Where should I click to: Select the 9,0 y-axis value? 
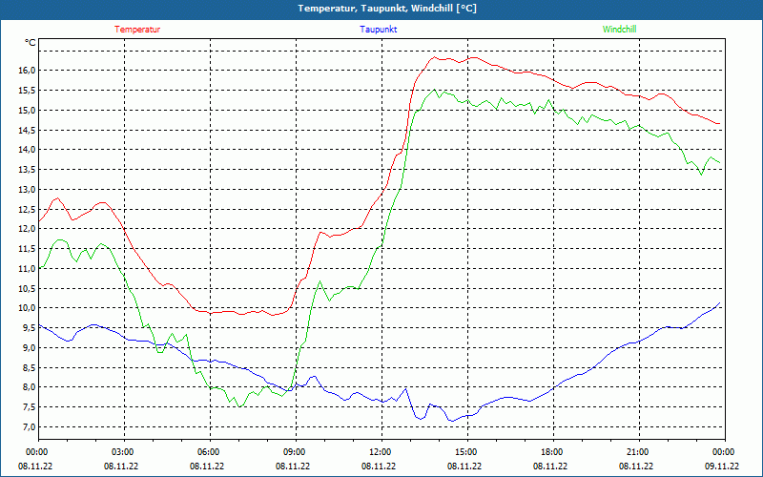(29, 347)
